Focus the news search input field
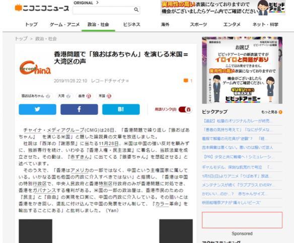The image size is (294, 243). 104,10
